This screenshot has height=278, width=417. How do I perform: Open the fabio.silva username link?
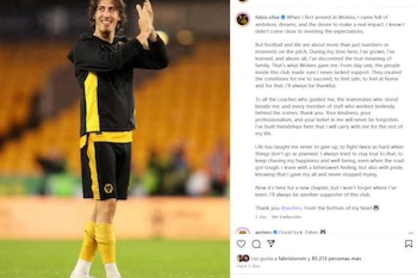coord(267,17)
